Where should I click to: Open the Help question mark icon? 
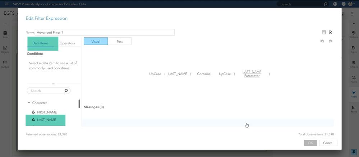344,4
